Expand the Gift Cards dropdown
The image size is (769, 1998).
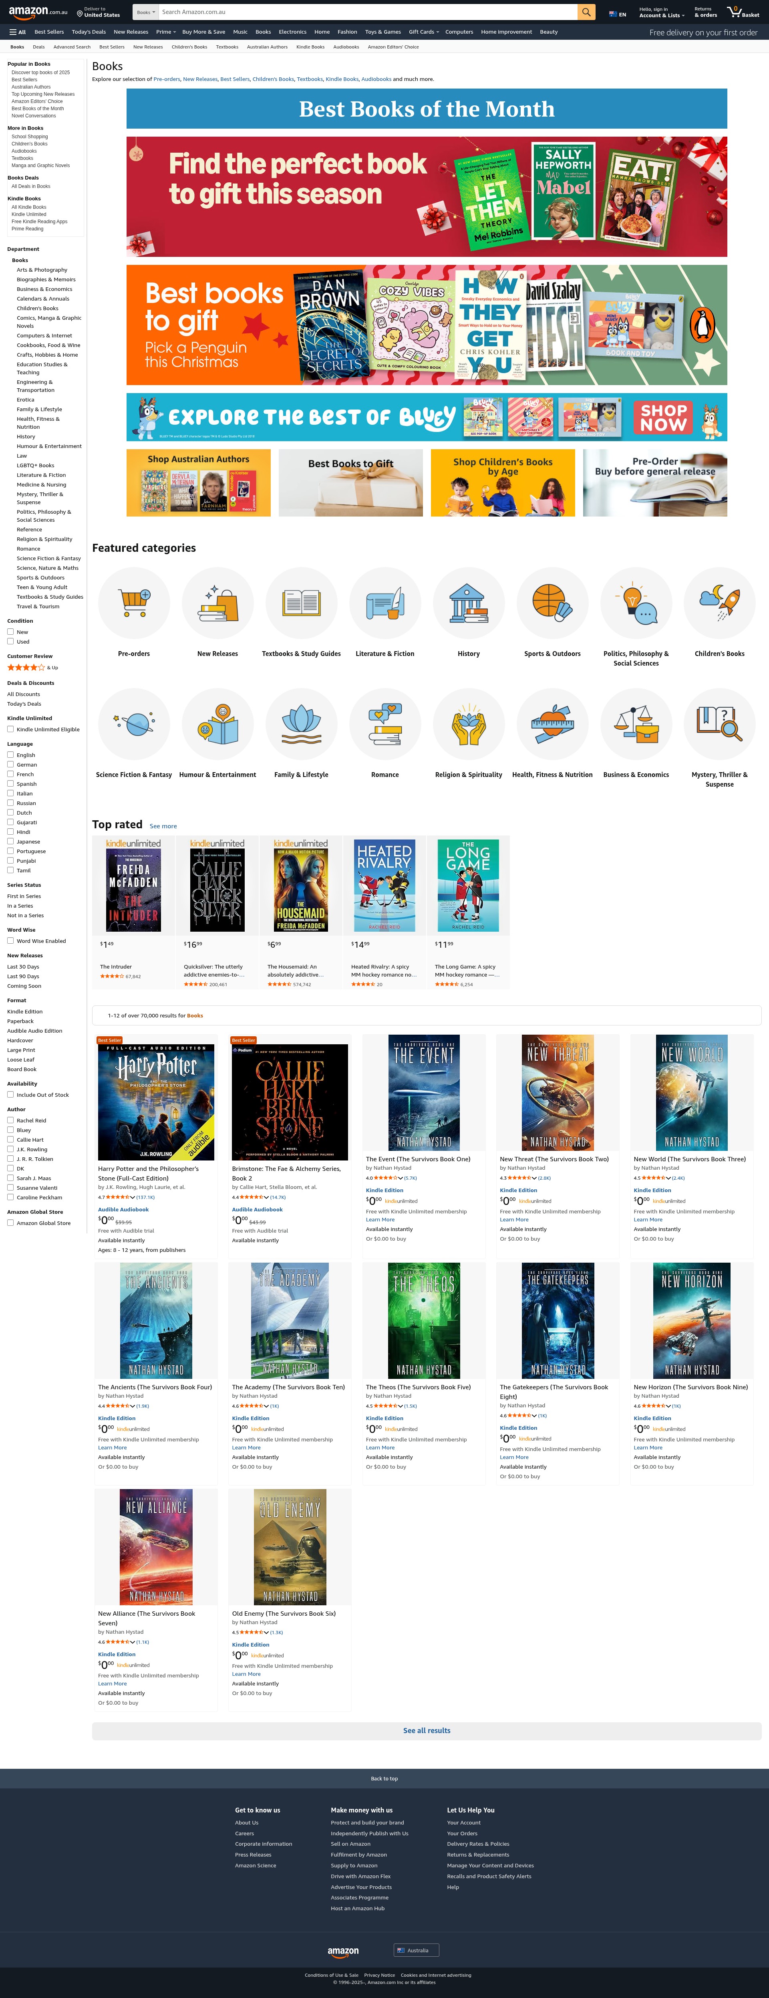pos(424,32)
